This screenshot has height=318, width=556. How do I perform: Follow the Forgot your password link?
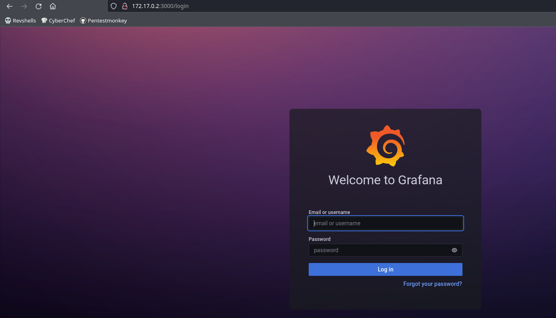(x=433, y=284)
